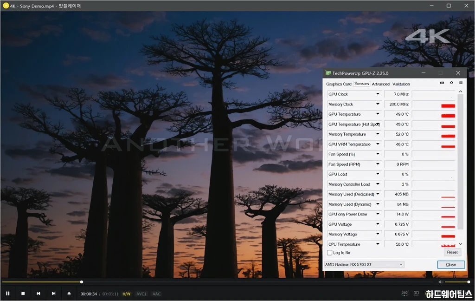Open the GPU VRM Temperature dropdown
Image resolution: width=475 pixels, height=301 pixels.
378,144
